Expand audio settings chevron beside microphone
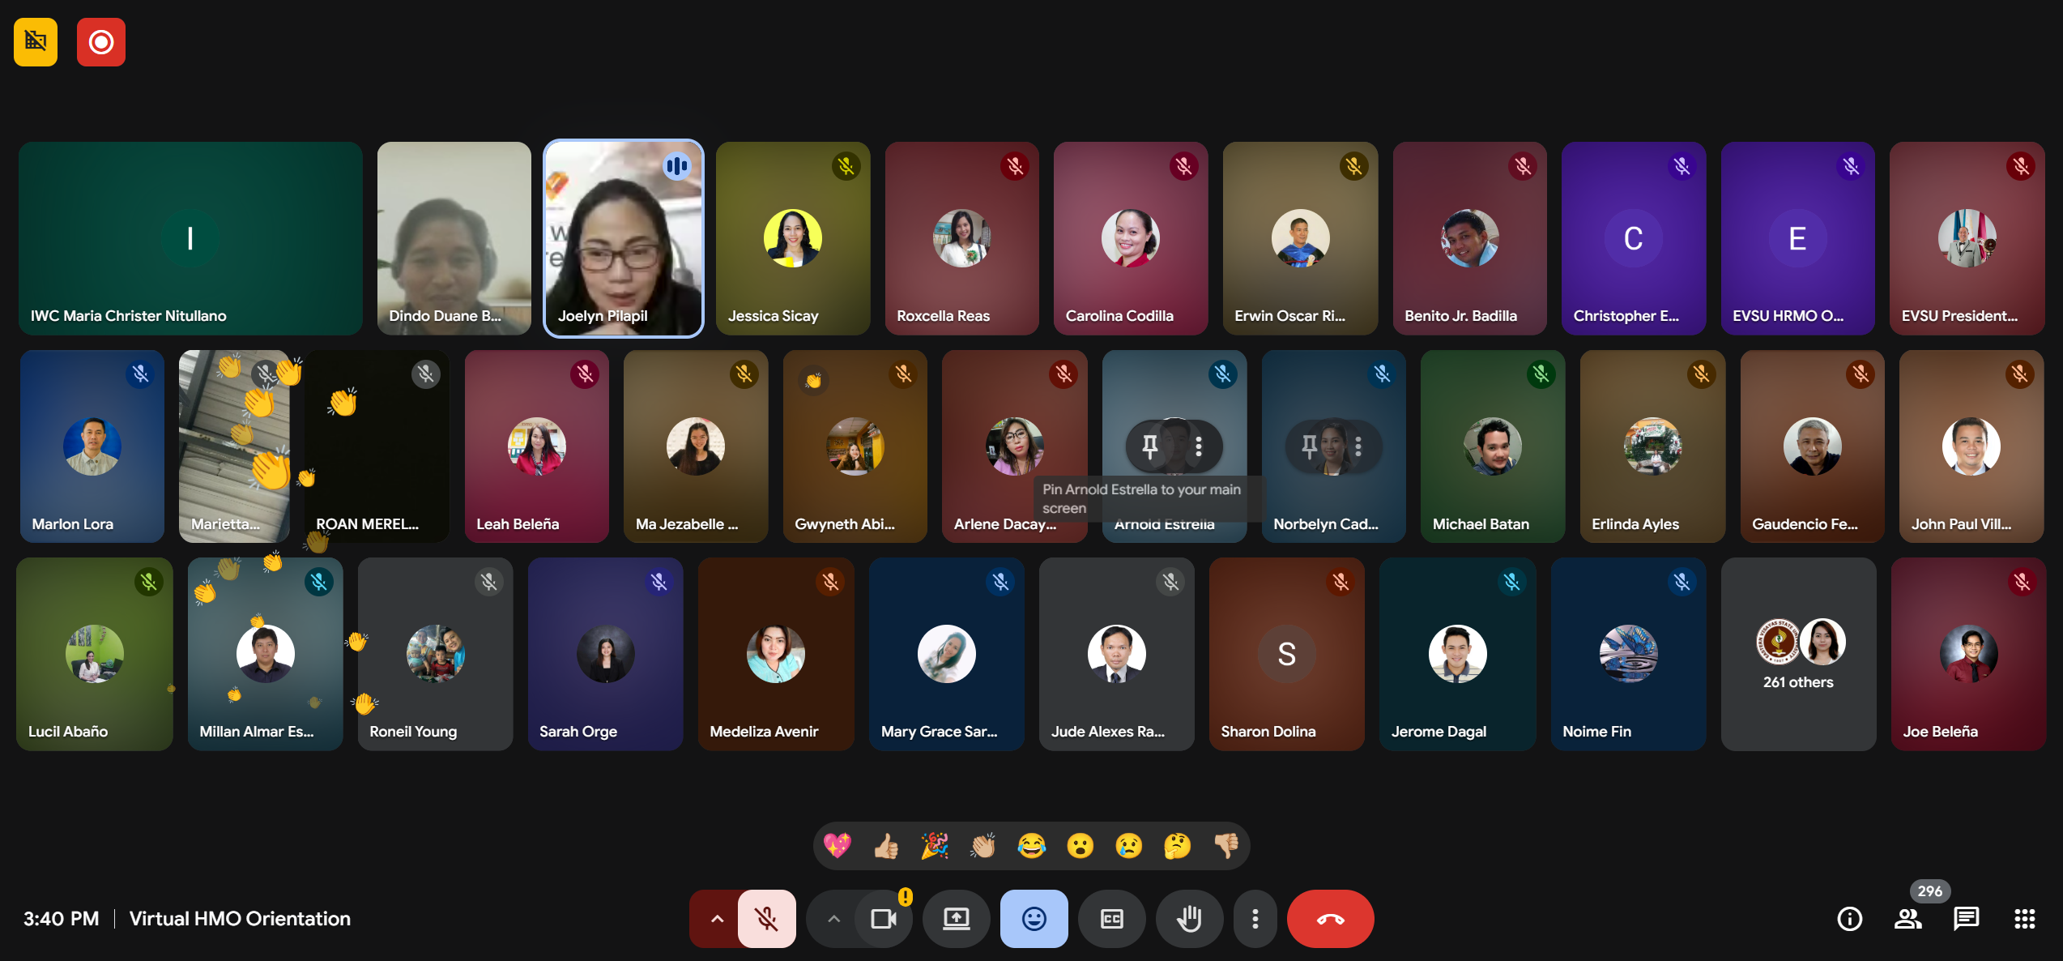2063x961 pixels. point(717,919)
